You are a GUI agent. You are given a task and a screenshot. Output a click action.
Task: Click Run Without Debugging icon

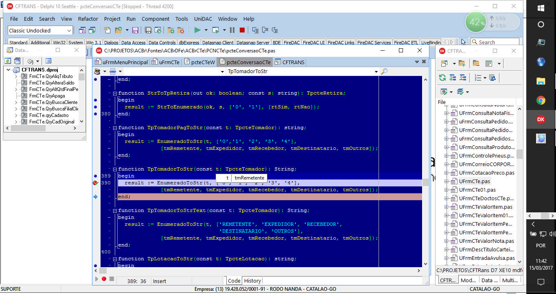216,30
